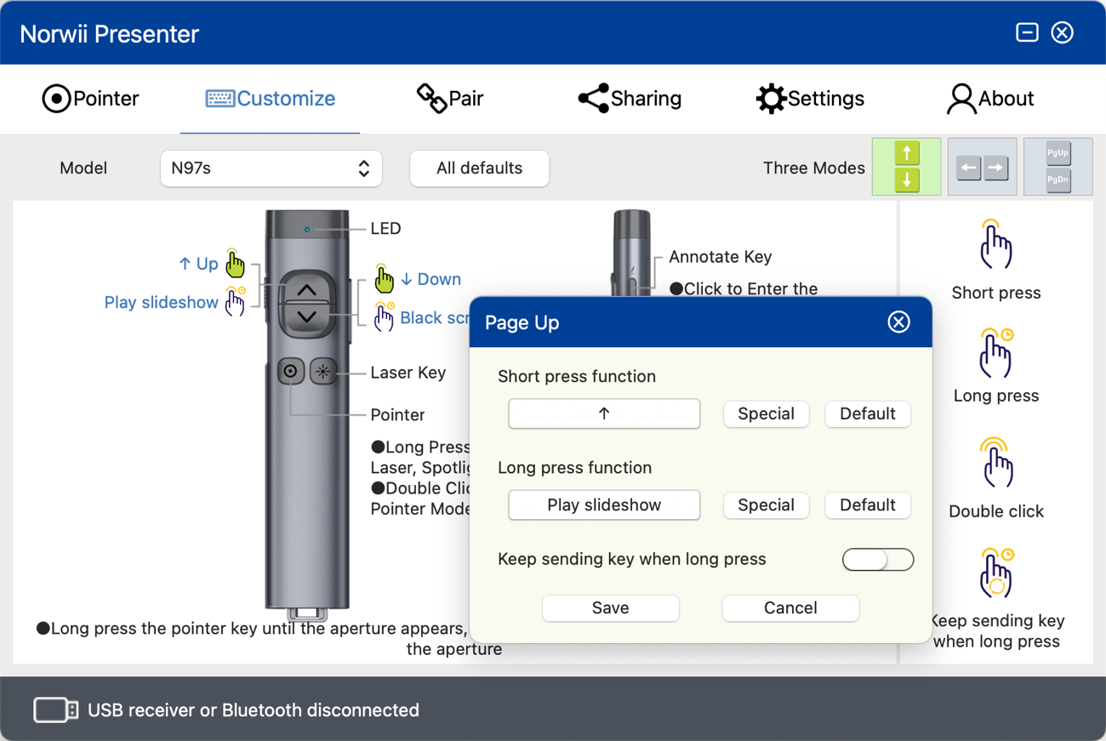Click the pointer button on presenter image

[291, 371]
